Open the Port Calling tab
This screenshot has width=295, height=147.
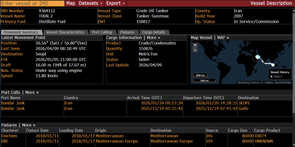point(102,32)
